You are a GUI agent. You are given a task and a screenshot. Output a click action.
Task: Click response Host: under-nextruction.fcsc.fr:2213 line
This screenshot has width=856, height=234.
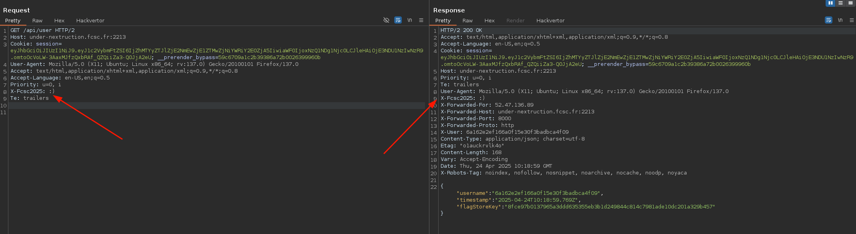[498, 71]
